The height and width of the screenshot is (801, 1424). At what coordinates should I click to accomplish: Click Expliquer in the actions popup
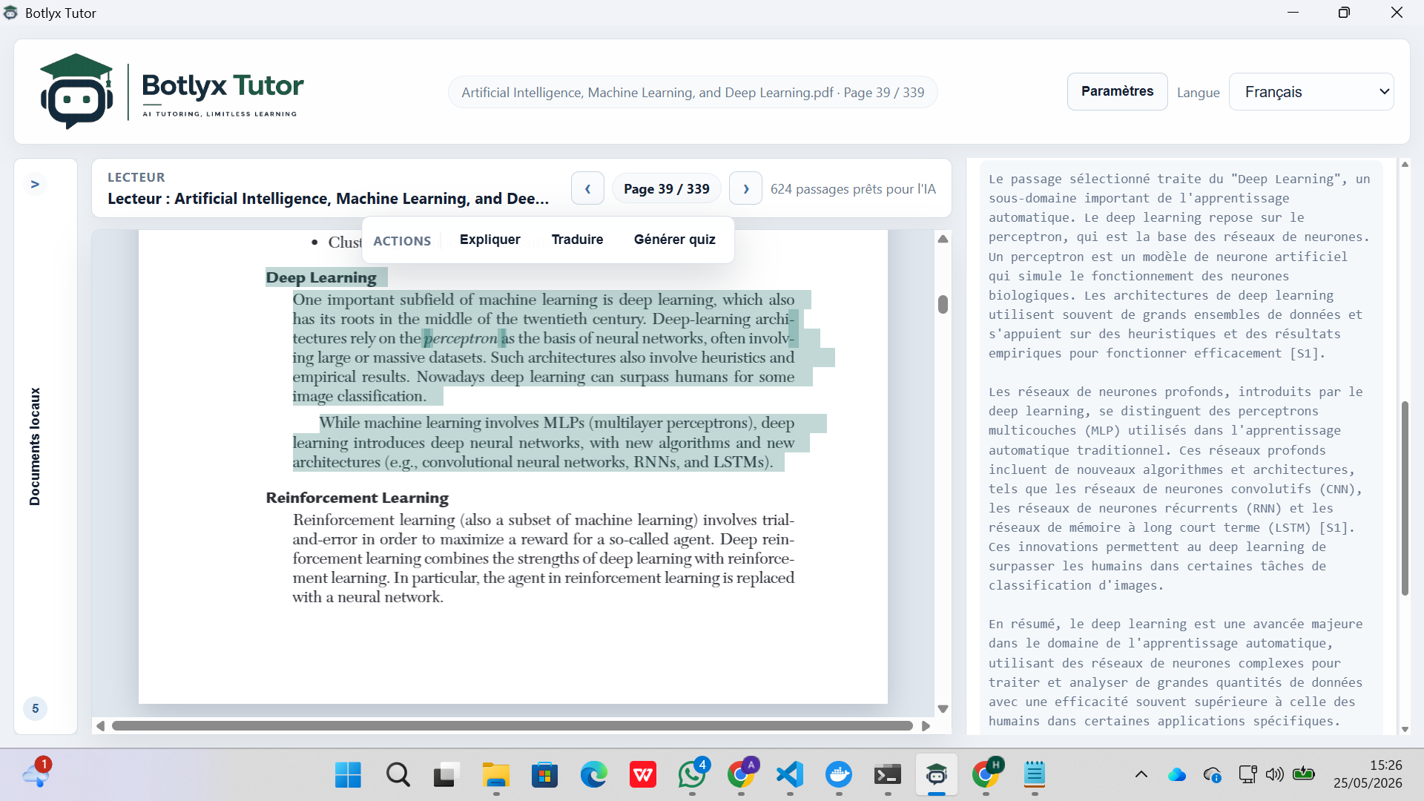[489, 240]
